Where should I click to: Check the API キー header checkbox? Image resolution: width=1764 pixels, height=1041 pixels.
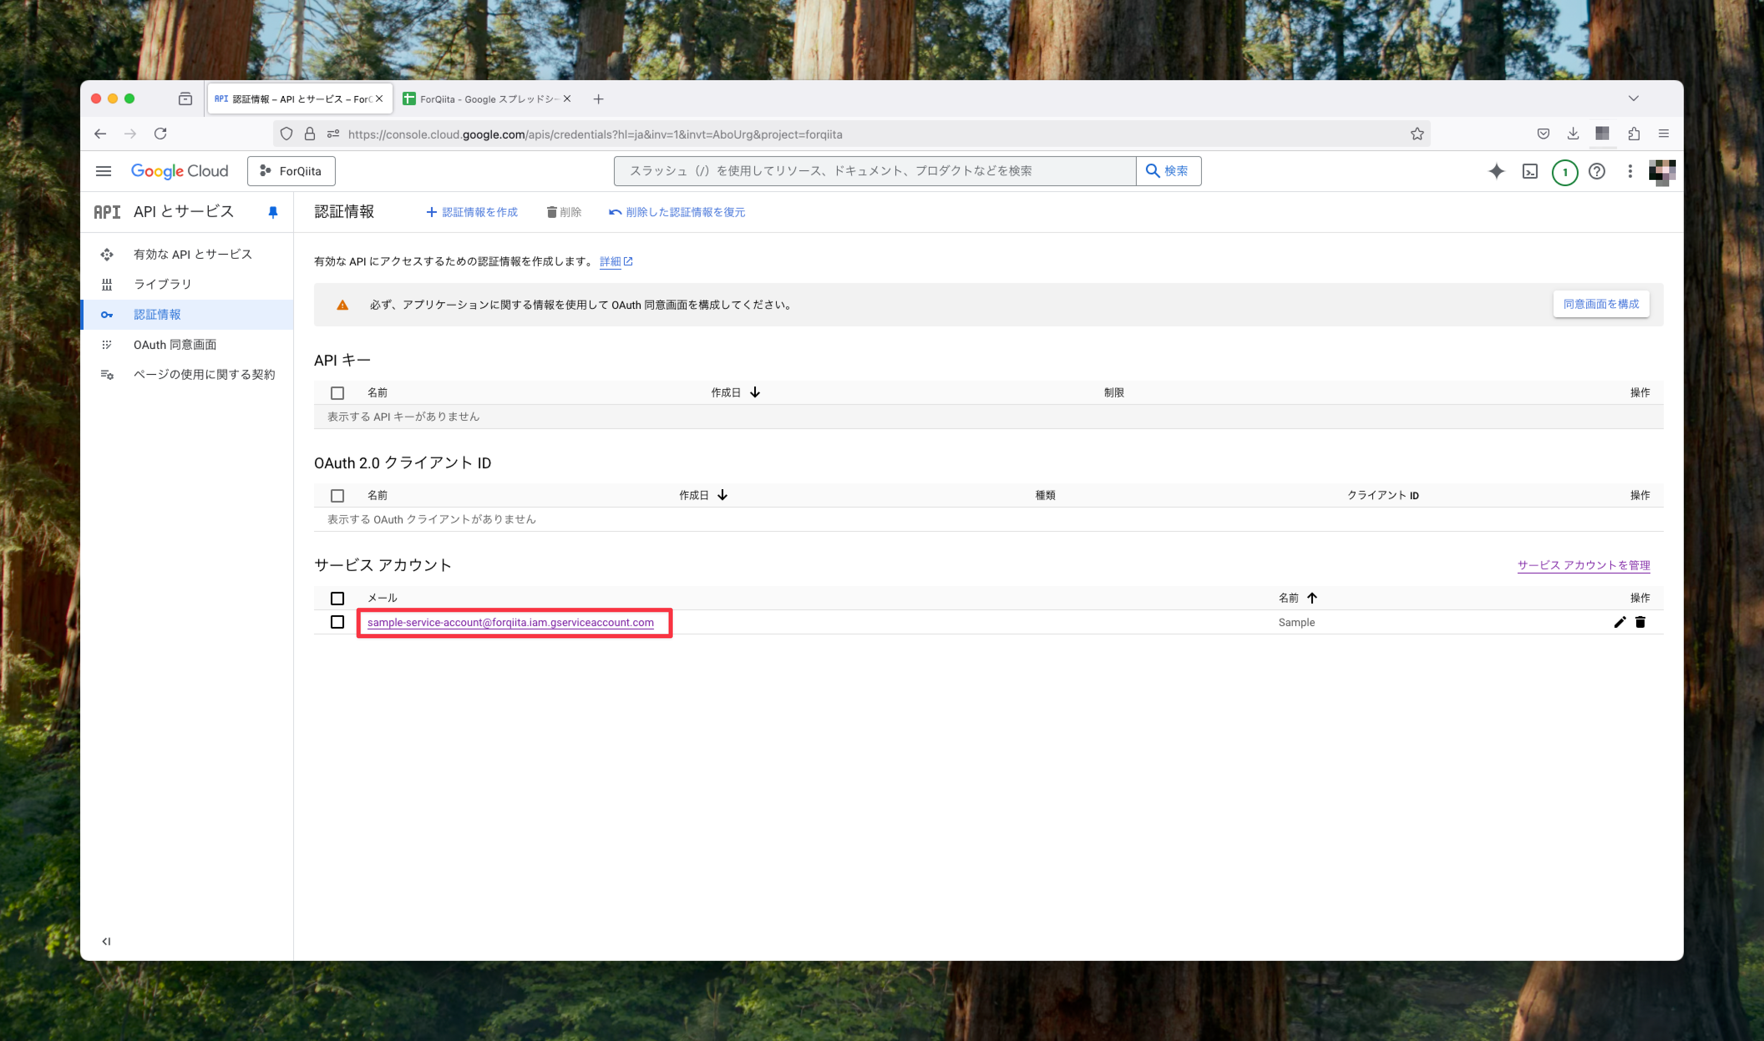pyautogui.click(x=337, y=393)
